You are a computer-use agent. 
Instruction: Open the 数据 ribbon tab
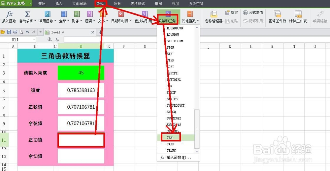point(117,4)
